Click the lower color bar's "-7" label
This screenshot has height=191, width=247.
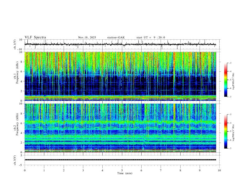pyautogui.click(x=230, y=148)
